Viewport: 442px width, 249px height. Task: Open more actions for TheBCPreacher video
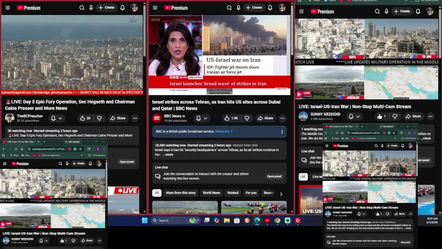[135, 118]
